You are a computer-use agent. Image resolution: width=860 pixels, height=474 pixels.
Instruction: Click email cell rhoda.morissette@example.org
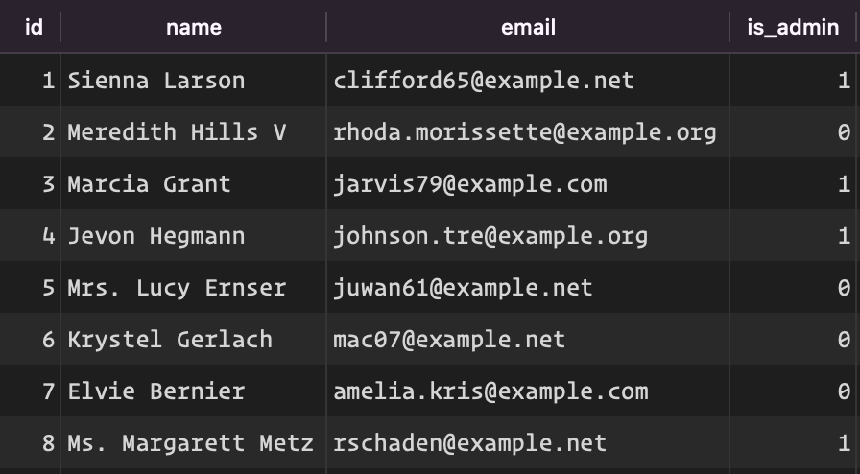[x=528, y=131]
